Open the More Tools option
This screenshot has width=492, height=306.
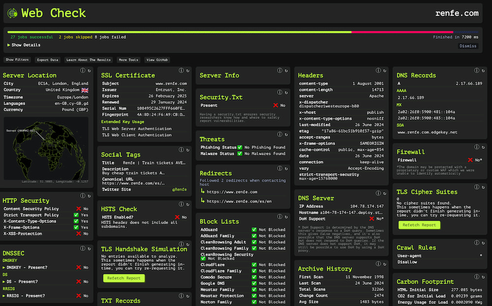pos(128,60)
